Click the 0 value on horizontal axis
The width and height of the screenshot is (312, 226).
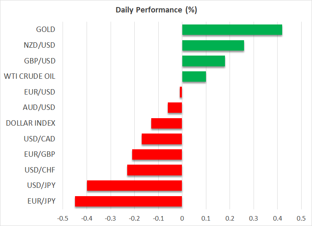[182, 218]
